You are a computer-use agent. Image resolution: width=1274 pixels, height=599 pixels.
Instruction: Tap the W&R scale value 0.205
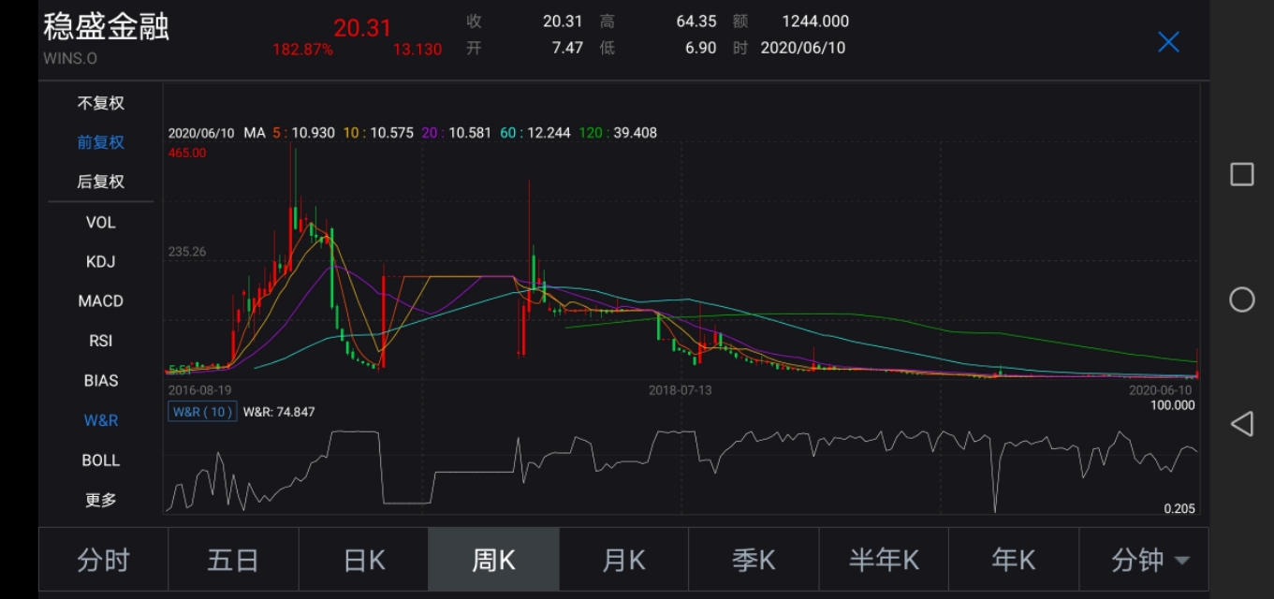click(1179, 508)
